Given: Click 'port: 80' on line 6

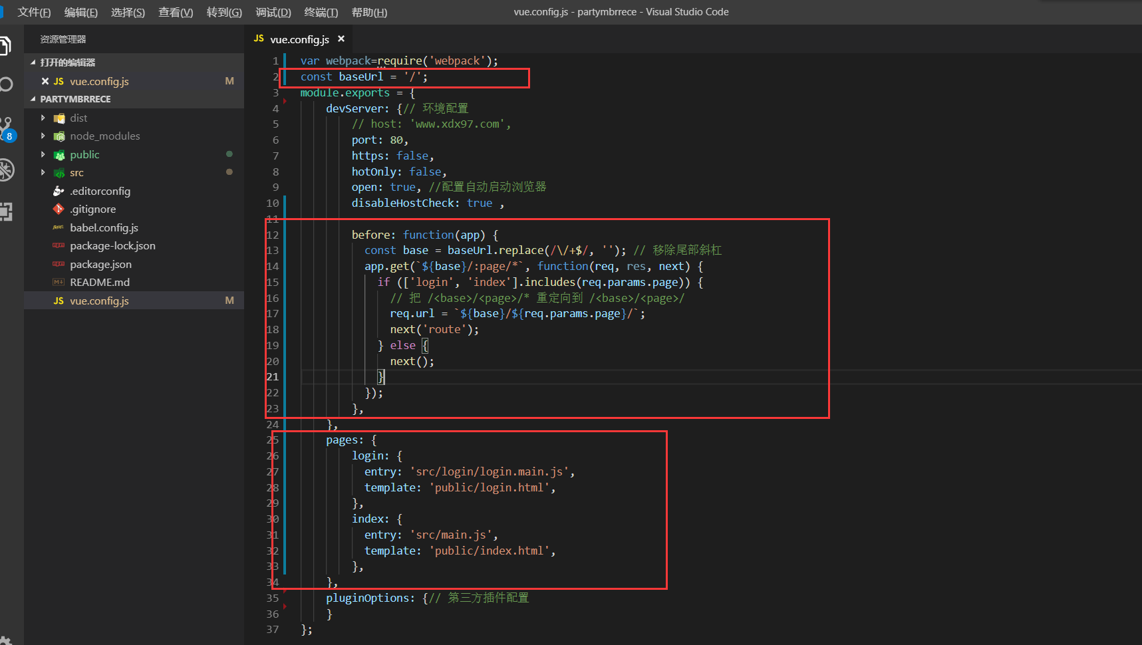Looking at the screenshot, I should click(378, 140).
